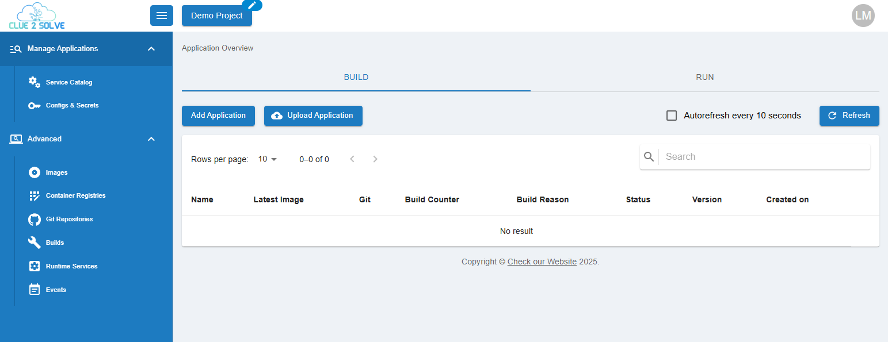The image size is (888, 342).
Task: Open Events via the calendar icon
Action: click(x=34, y=289)
